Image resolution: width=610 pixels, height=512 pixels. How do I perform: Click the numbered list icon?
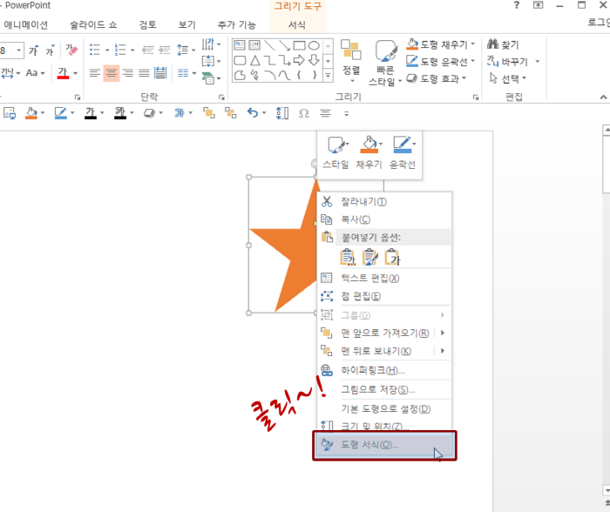point(120,50)
